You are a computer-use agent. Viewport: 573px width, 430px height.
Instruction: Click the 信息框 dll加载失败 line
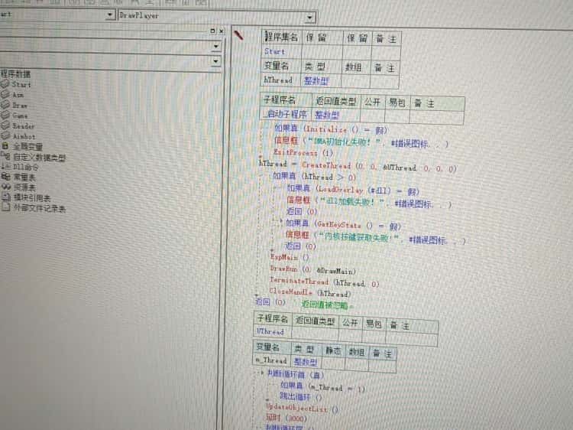point(369,202)
